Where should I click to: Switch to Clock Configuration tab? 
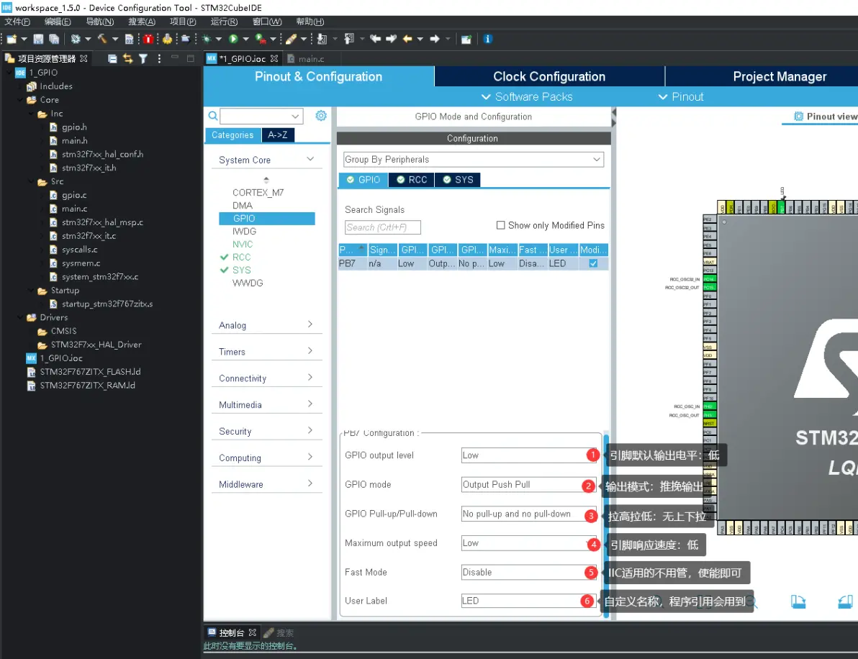point(548,77)
